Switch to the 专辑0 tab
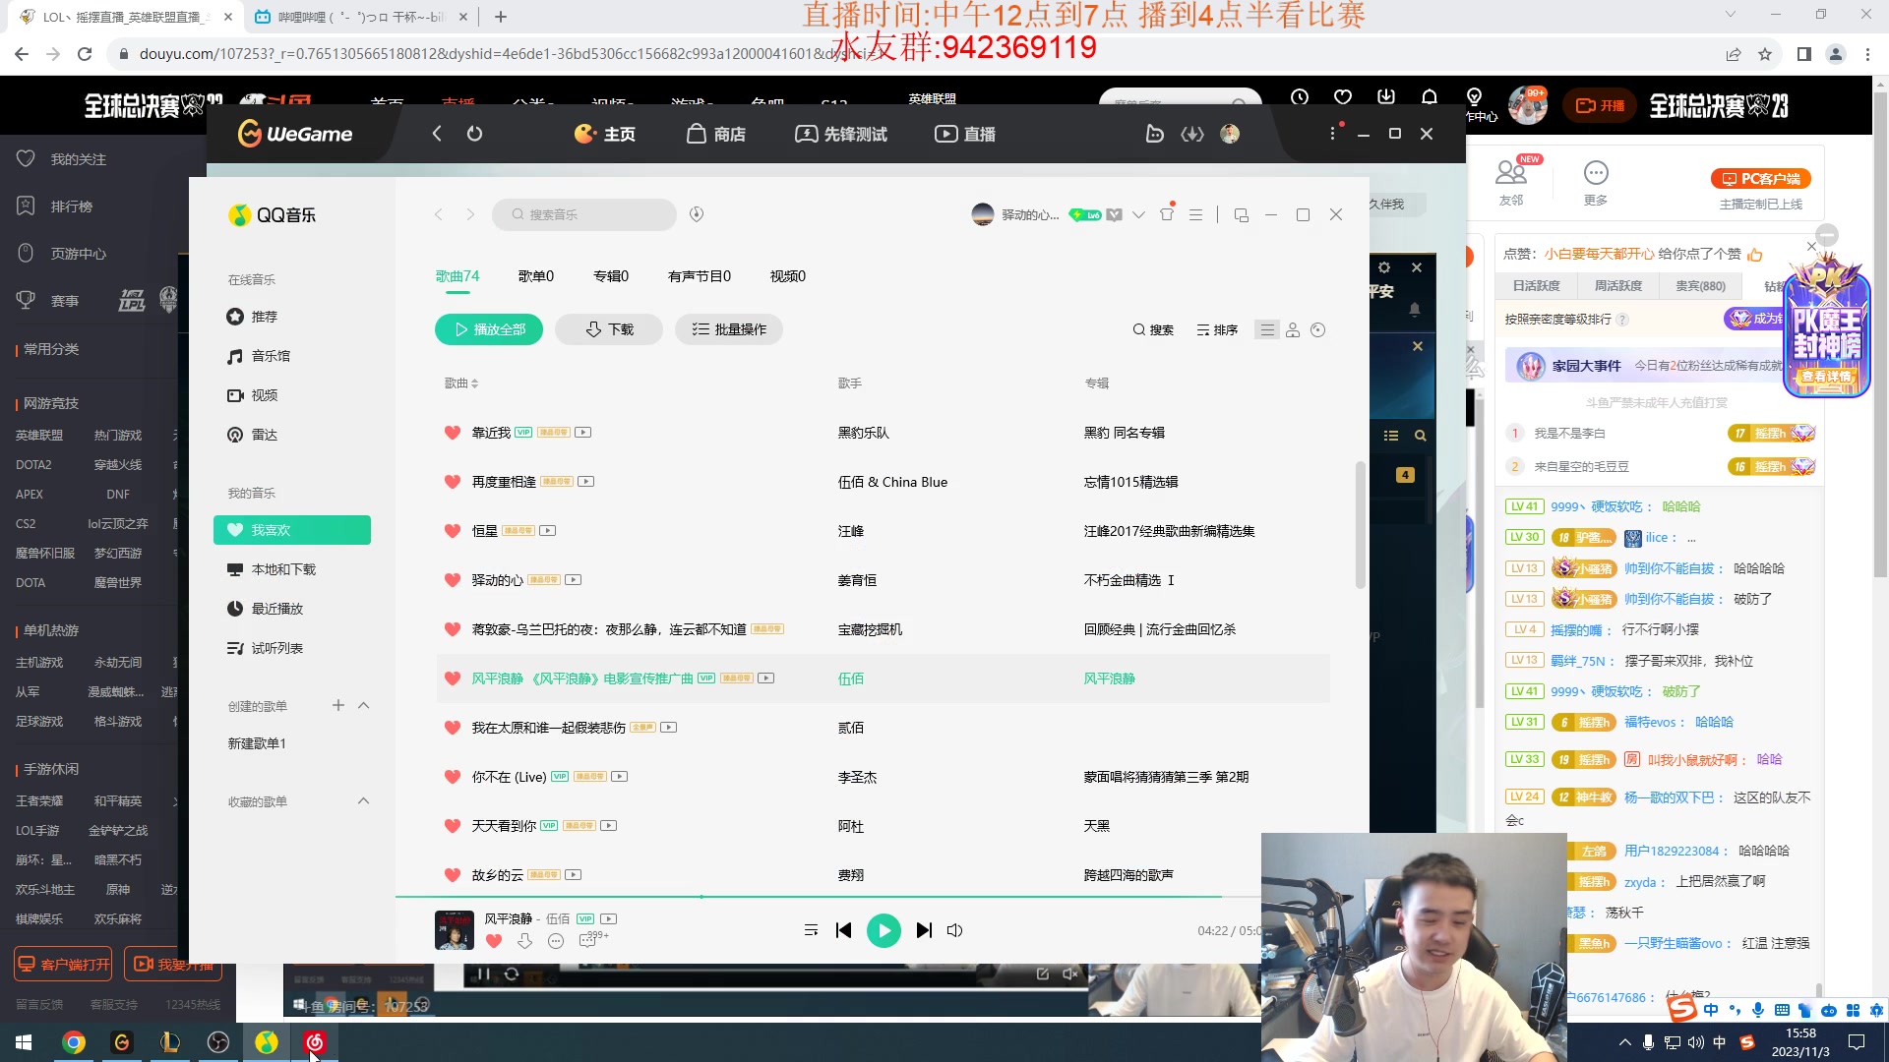Viewport: 1889px width, 1062px height. (611, 276)
